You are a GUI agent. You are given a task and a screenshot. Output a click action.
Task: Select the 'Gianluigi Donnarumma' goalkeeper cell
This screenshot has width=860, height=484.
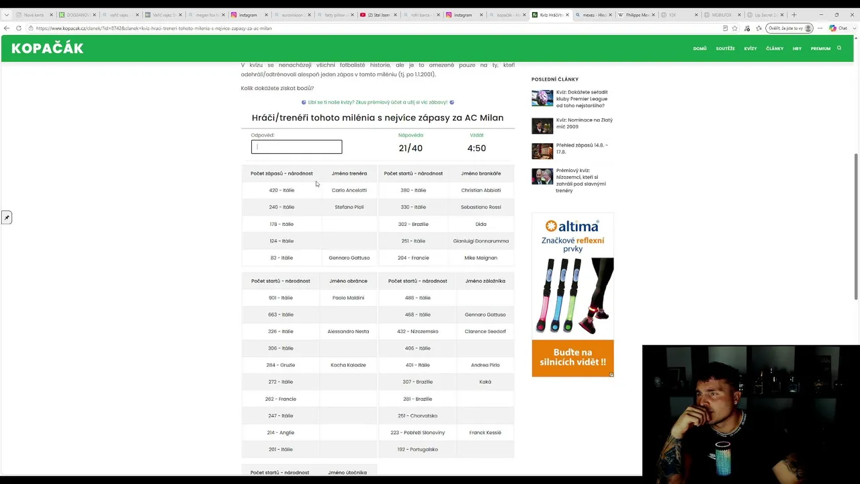481,241
